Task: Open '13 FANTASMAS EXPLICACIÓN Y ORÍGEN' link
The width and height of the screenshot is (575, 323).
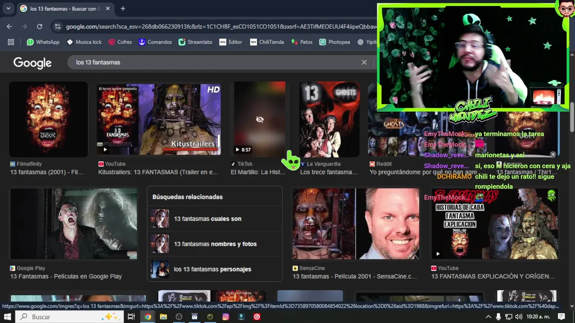Action: [493, 276]
